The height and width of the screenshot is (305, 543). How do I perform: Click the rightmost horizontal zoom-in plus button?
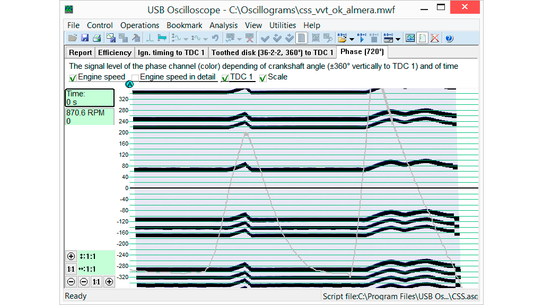coord(109,282)
